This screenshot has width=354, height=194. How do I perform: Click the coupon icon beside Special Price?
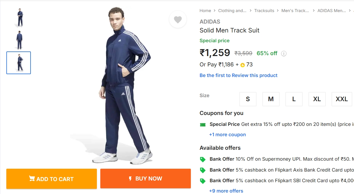click(202, 124)
